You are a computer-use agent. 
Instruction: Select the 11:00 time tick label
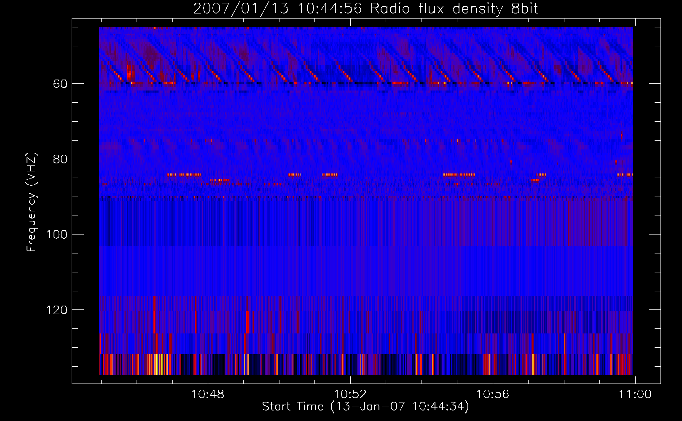635,394
